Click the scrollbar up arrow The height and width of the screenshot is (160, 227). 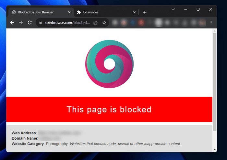click(214, 31)
